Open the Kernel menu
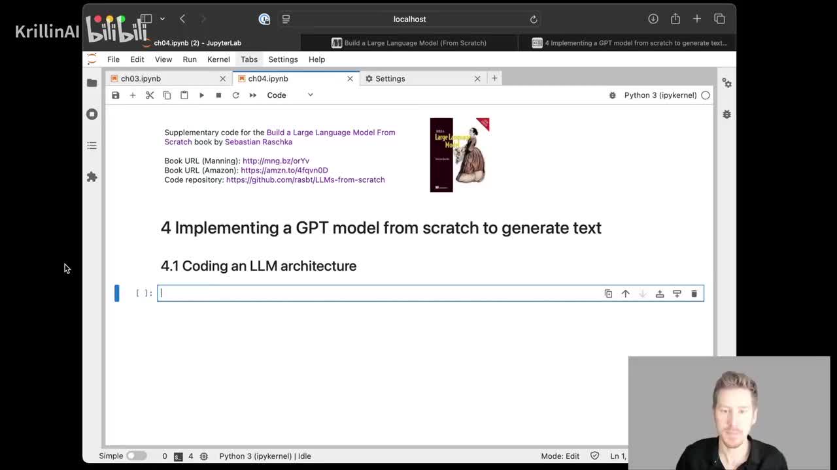Image resolution: width=837 pixels, height=470 pixels. coord(218,59)
